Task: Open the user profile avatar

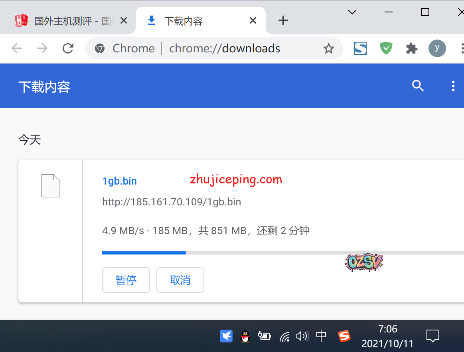Action: point(437,48)
